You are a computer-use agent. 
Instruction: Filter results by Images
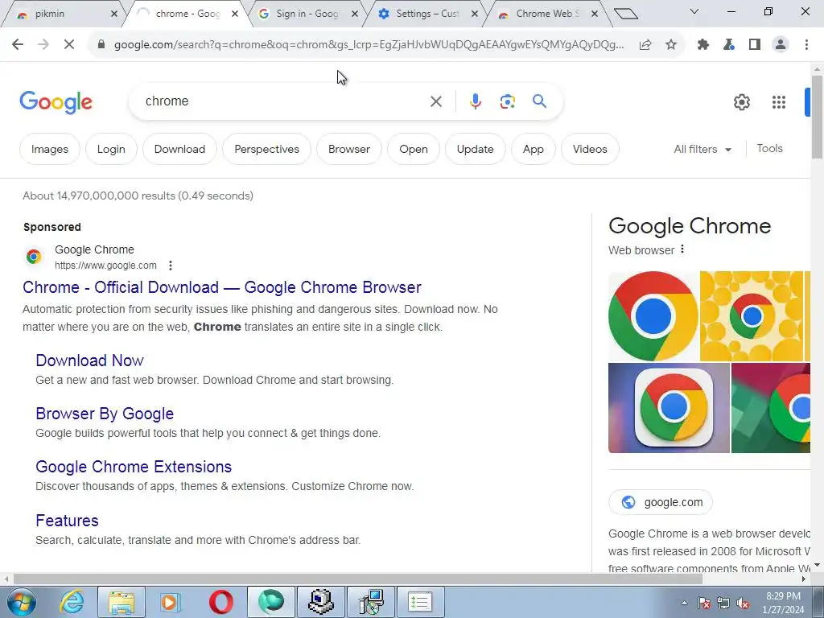pyautogui.click(x=49, y=149)
